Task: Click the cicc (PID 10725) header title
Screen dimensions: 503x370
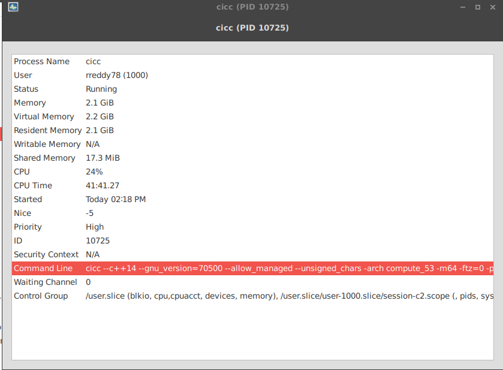Action: click(252, 28)
